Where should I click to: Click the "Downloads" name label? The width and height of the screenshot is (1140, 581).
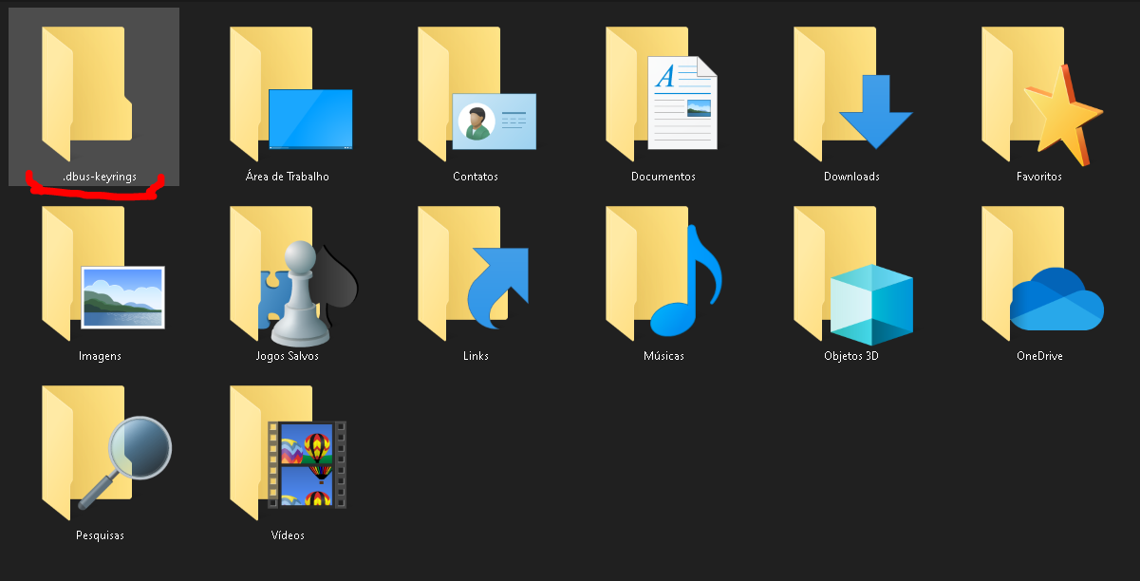point(851,177)
